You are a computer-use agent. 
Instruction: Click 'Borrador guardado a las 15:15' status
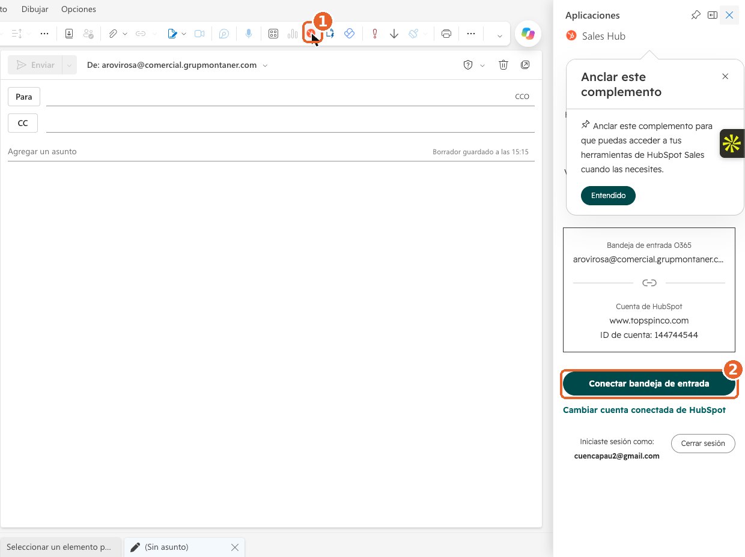pyautogui.click(x=481, y=152)
